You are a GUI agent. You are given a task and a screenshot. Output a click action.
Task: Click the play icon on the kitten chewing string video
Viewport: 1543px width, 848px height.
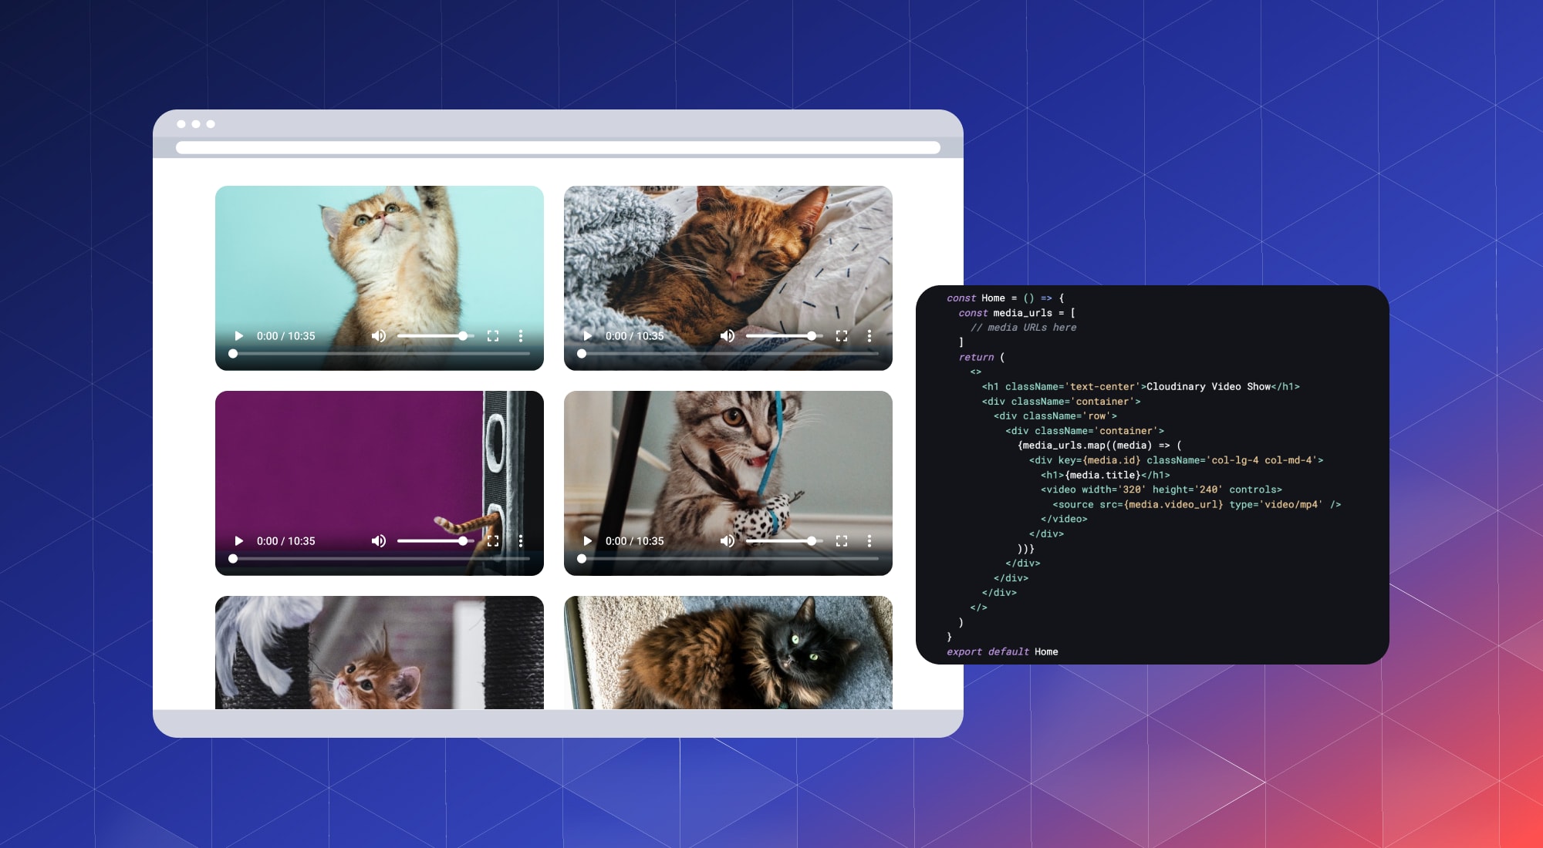click(586, 540)
